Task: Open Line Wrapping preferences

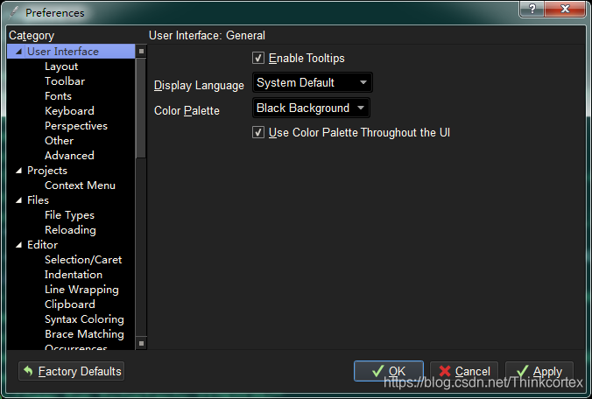Action: 81,290
